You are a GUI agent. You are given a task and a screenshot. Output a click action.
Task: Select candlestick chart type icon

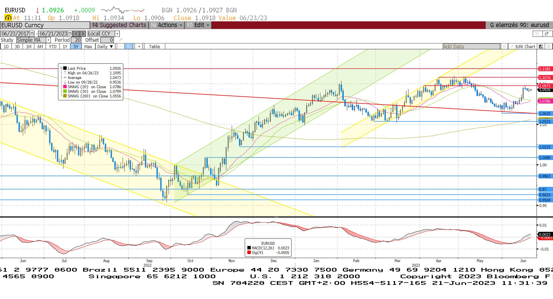pyautogui.click(x=129, y=46)
